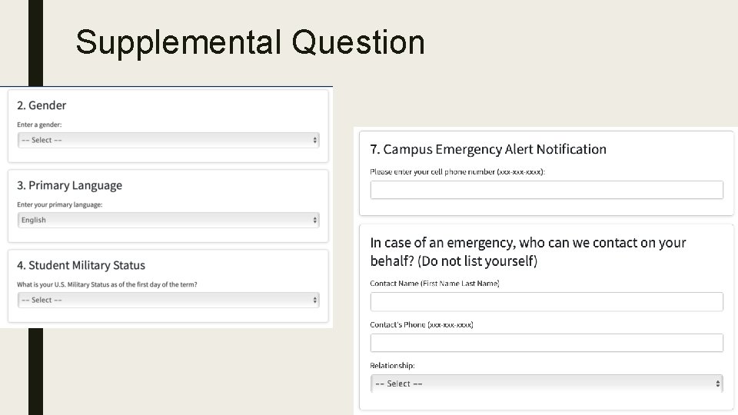Select the Contact's Phone input box
This screenshot has height=415, width=738.
pos(546,343)
